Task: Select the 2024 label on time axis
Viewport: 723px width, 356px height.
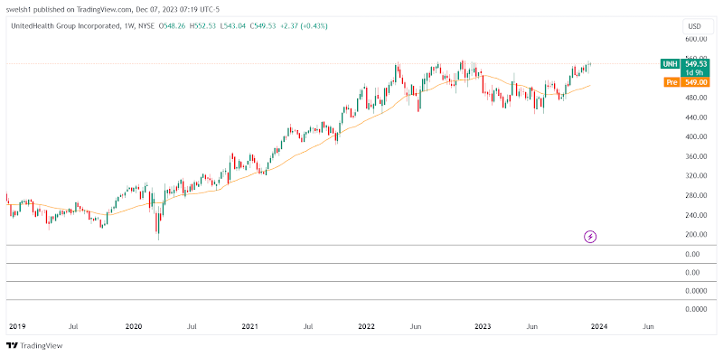Action: 599,326
